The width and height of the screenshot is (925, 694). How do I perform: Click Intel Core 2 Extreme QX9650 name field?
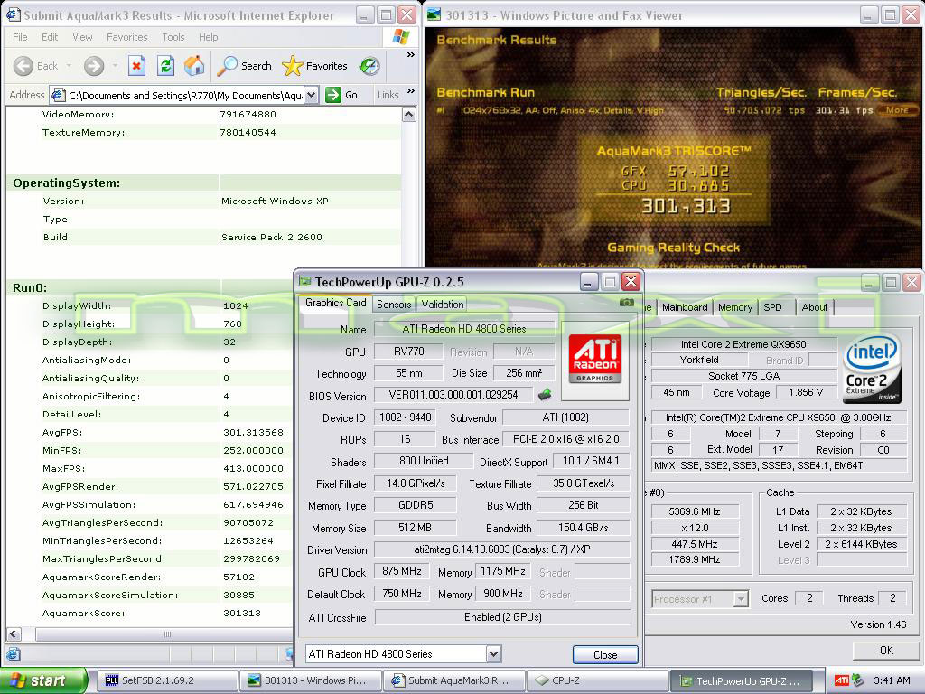click(x=743, y=344)
